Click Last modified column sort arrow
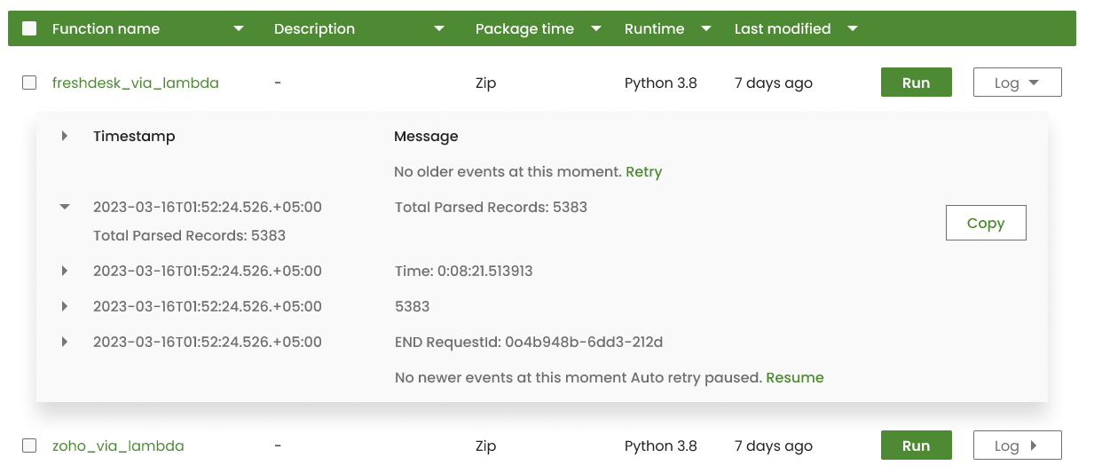This screenshot has width=1110, height=473. [853, 29]
